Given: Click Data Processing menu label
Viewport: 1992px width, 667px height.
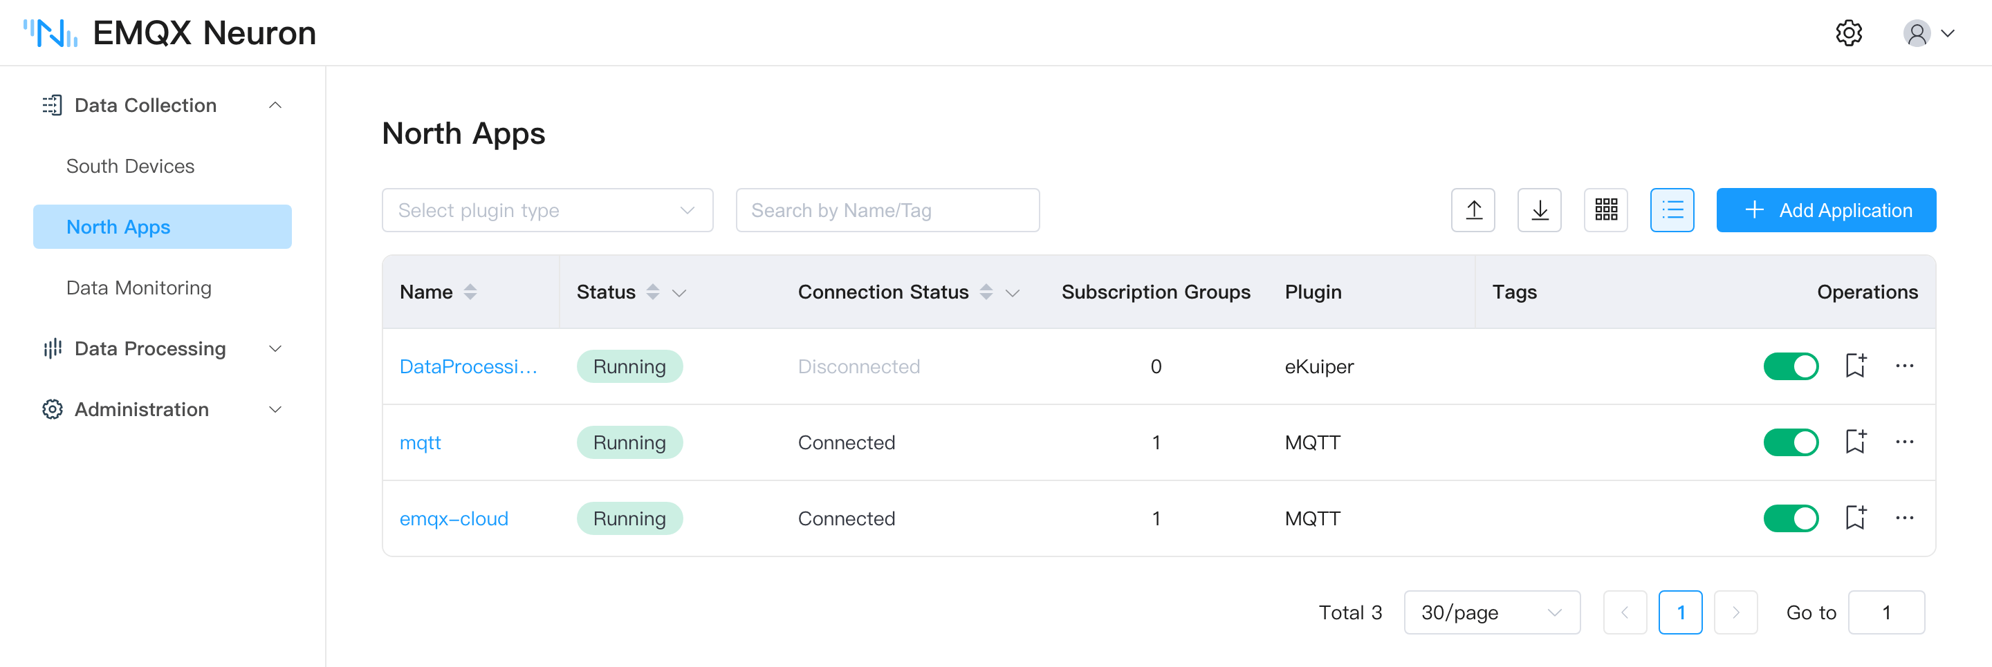Looking at the screenshot, I should [150, 348].
